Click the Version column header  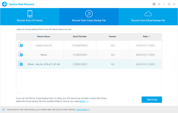(x=112, y=36)
